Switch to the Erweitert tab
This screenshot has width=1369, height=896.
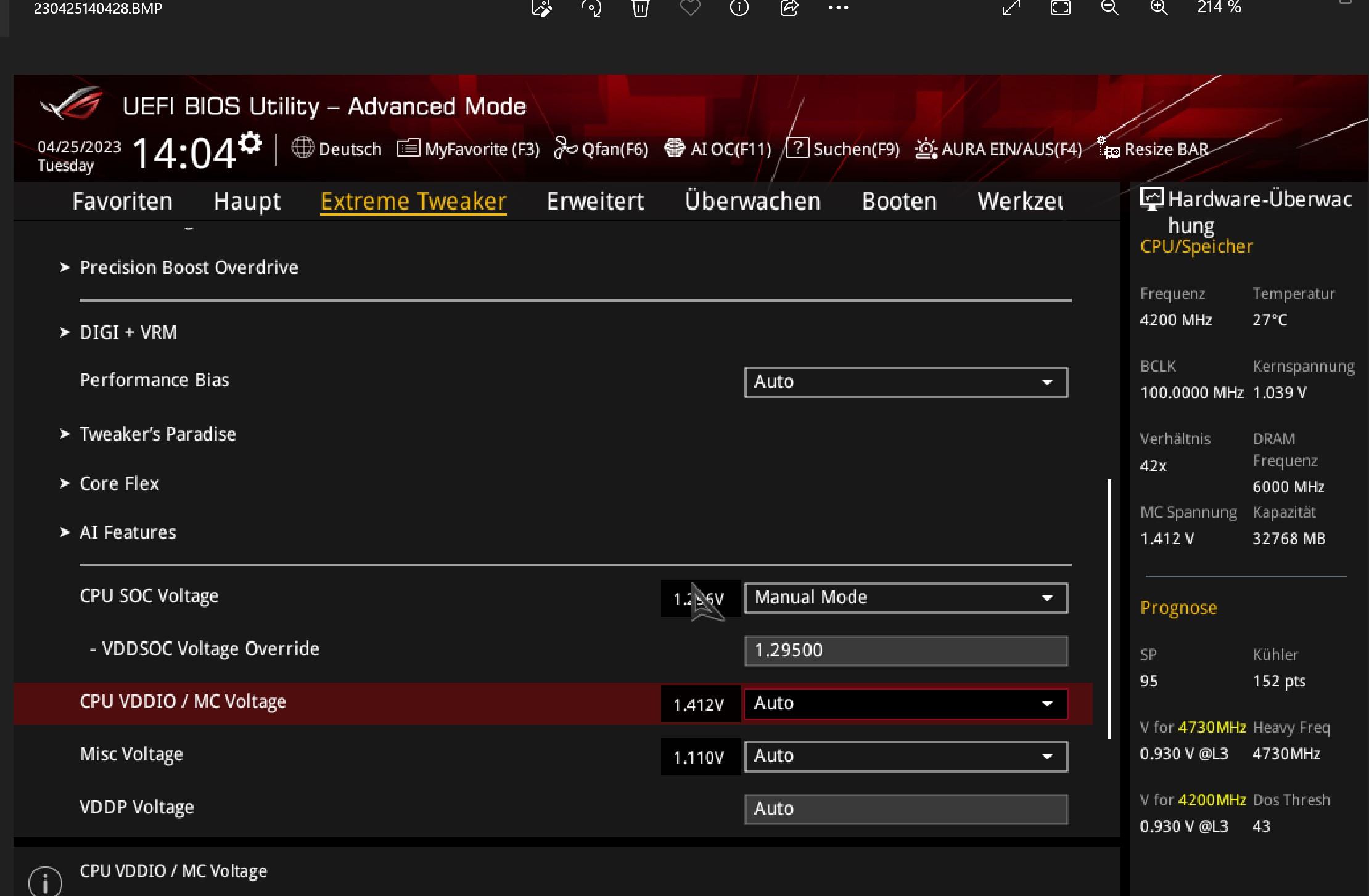[x=594, y=202]
